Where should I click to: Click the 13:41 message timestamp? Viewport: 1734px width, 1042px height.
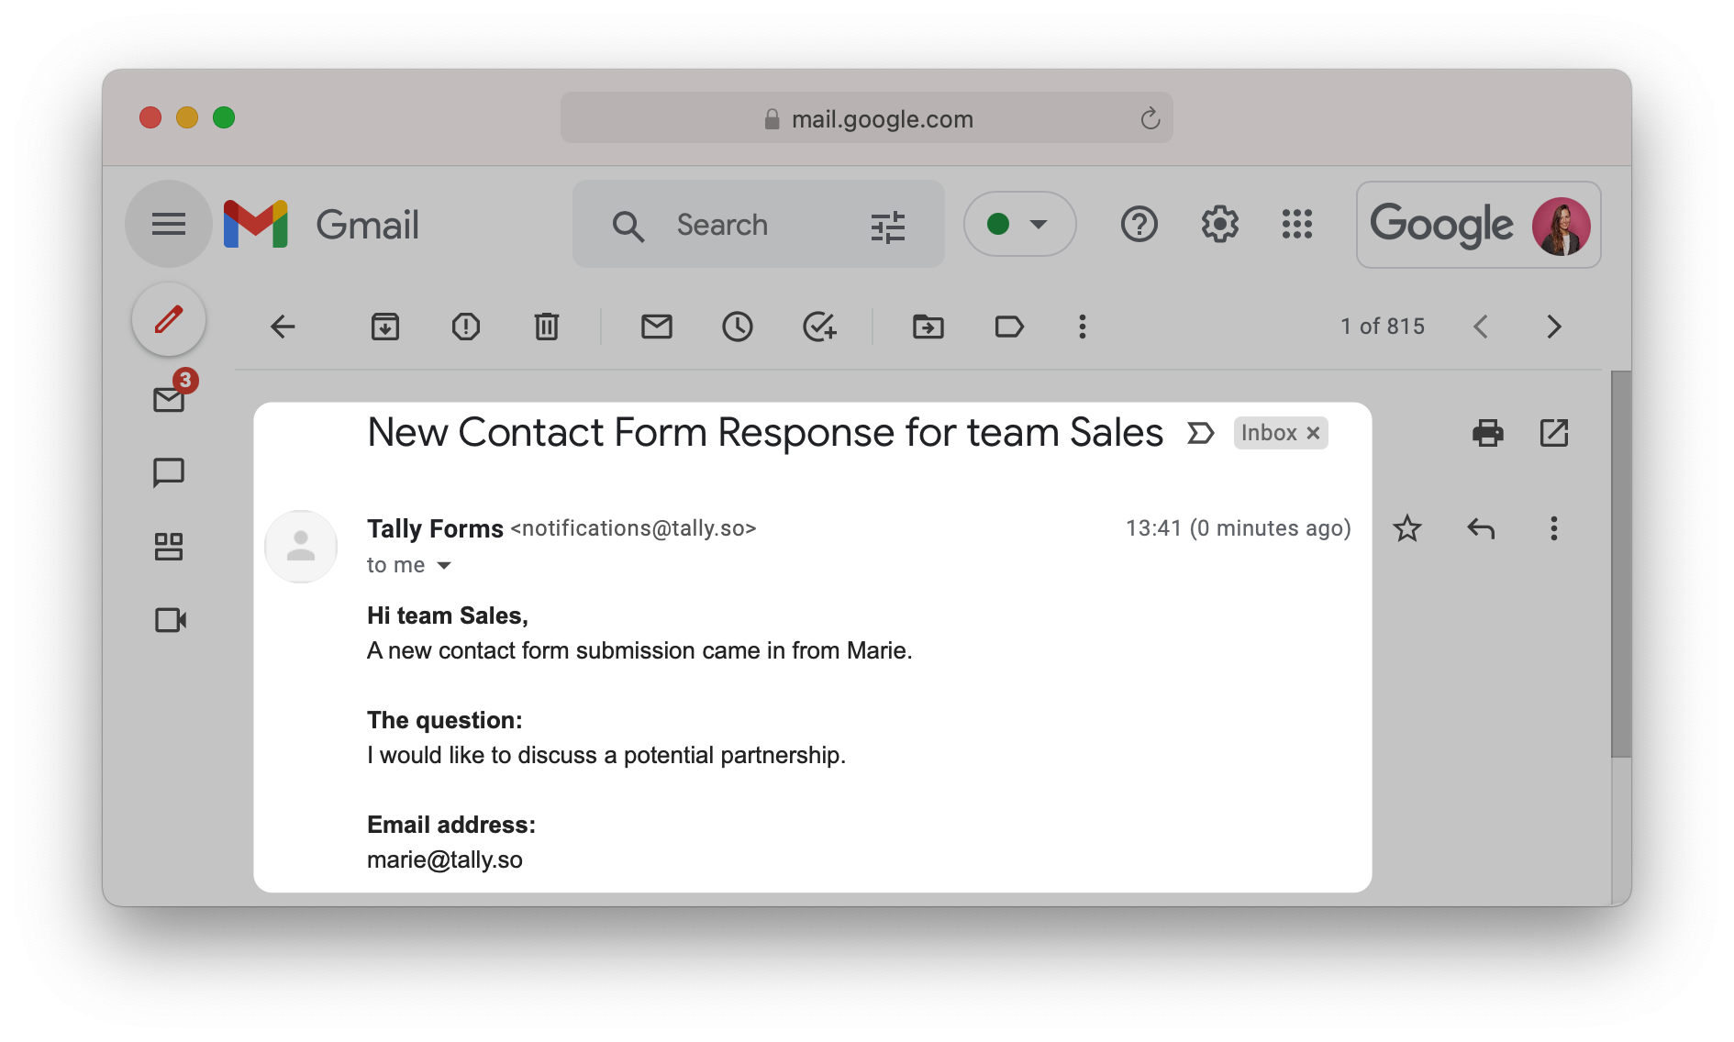click(1238, 528)
